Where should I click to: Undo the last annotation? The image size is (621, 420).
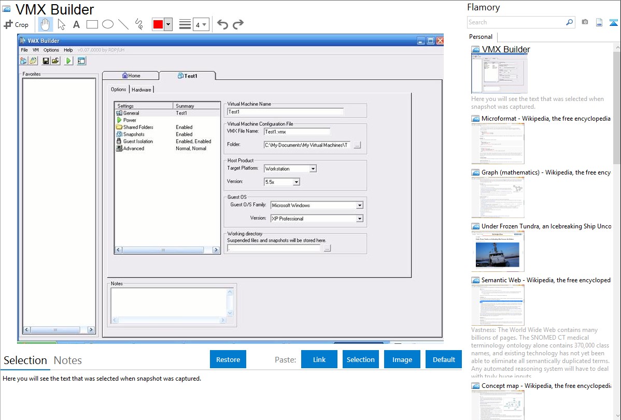click(222, 24)
